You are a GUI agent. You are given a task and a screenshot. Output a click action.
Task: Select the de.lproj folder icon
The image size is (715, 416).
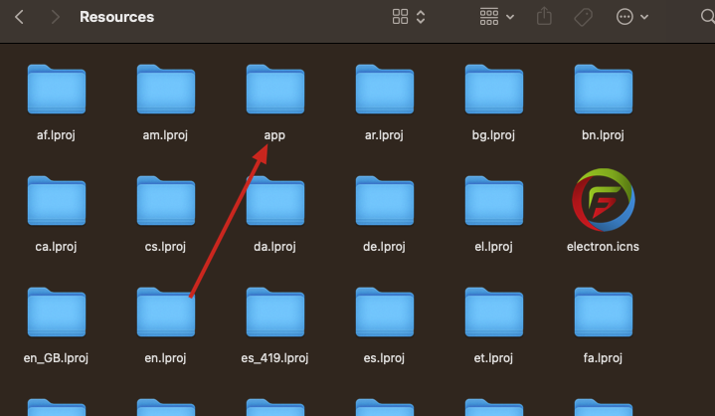pyautogui.click(x=385, y=201)
